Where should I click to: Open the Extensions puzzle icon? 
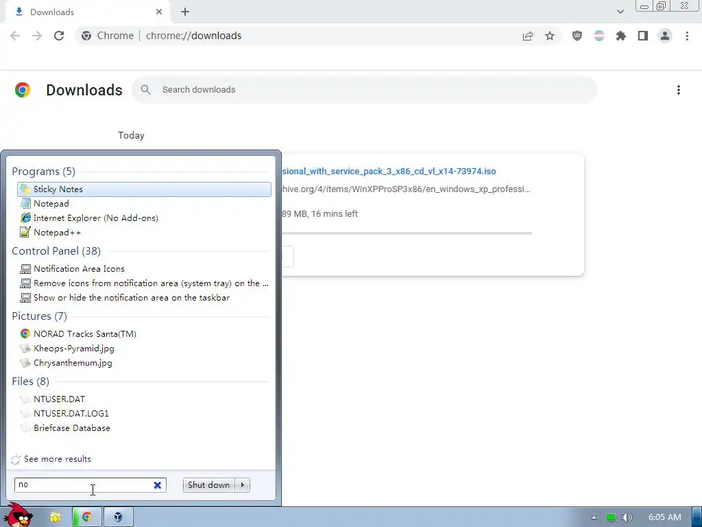(621, 36)
